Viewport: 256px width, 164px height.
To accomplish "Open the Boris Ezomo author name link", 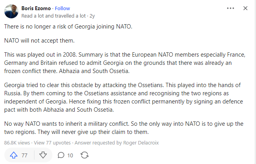I will point(36,8).
